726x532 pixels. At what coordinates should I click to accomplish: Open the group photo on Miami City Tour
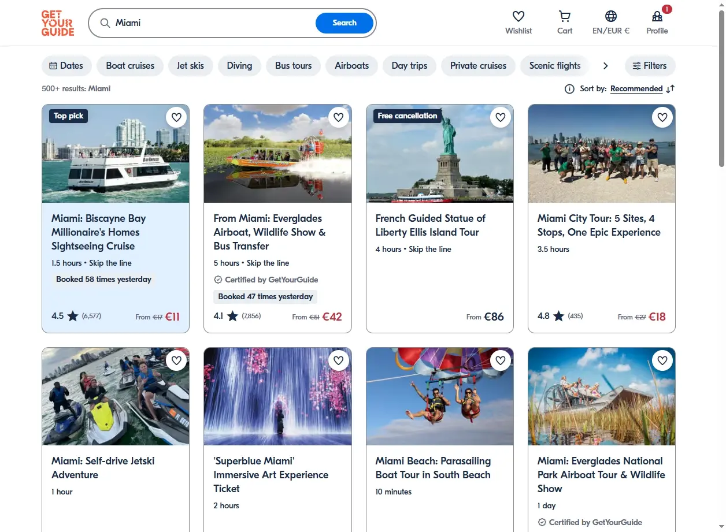point(601,154)
